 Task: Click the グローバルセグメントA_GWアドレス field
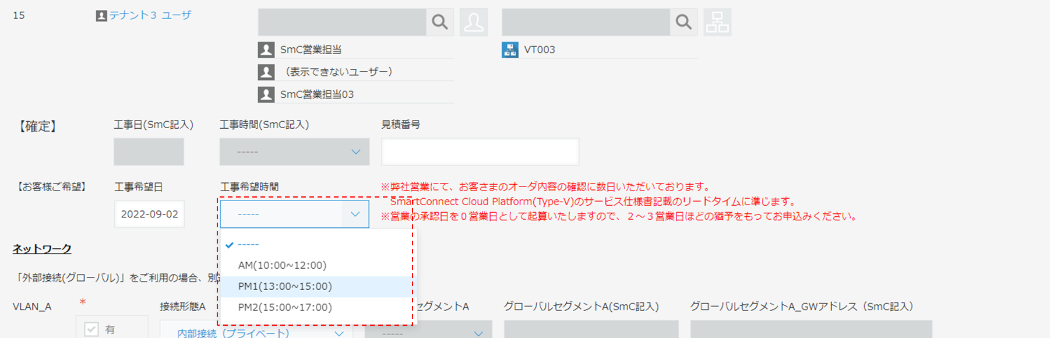(x=811, y=329)
